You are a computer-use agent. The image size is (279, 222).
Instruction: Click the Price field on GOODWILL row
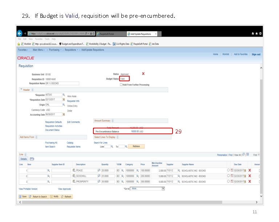point(145,176)
